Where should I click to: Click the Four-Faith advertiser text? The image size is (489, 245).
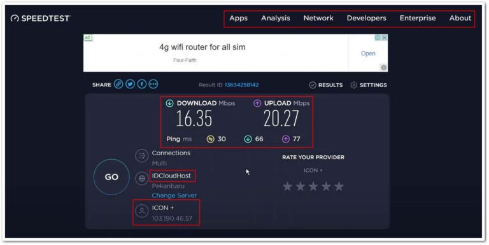coord(185,60)
